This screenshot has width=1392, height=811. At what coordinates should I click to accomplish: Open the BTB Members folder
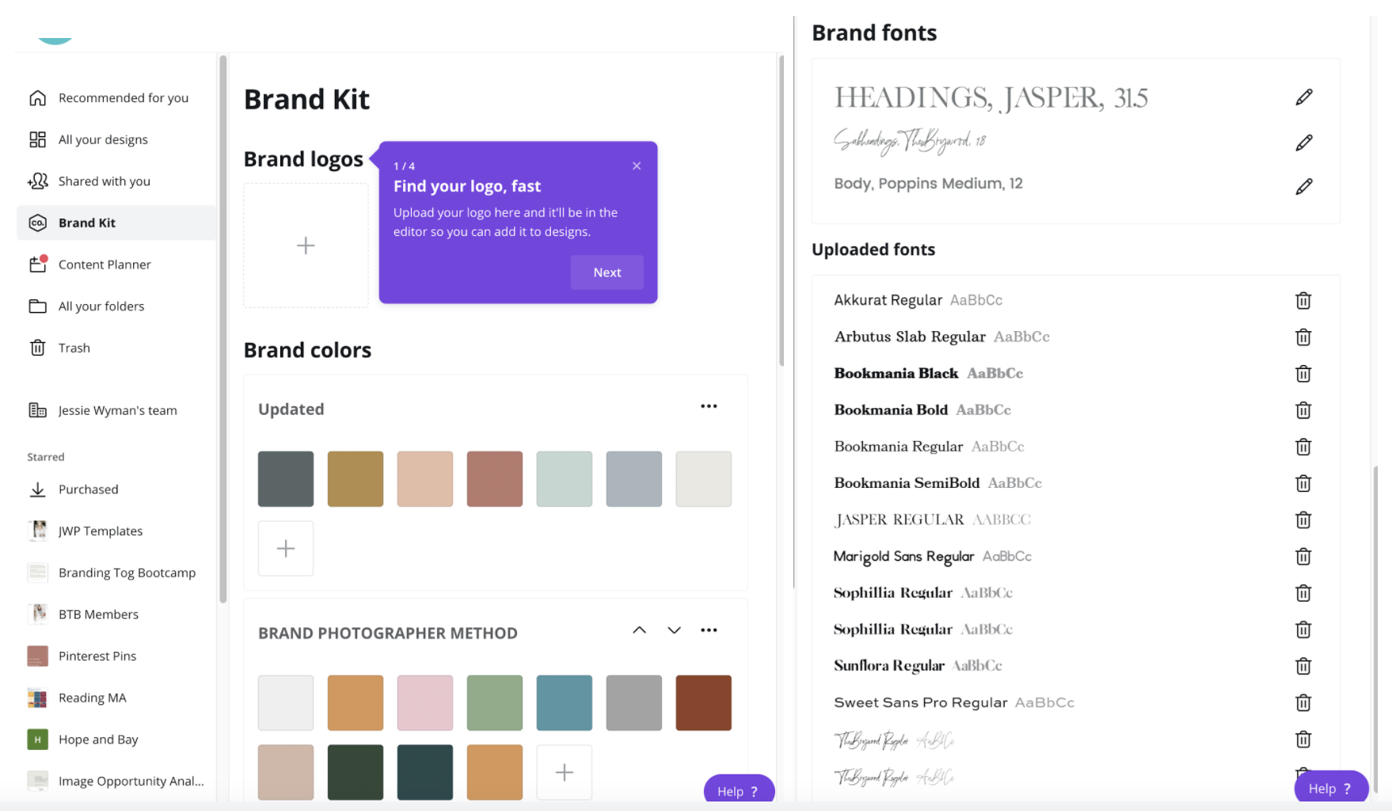tap(116, 615)
